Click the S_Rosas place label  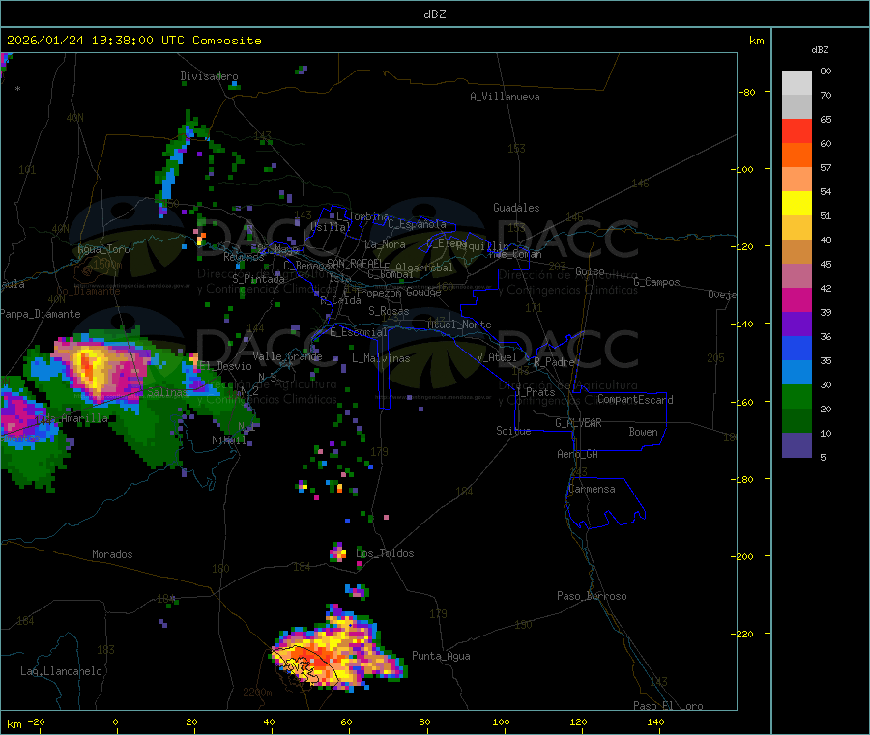389,311
